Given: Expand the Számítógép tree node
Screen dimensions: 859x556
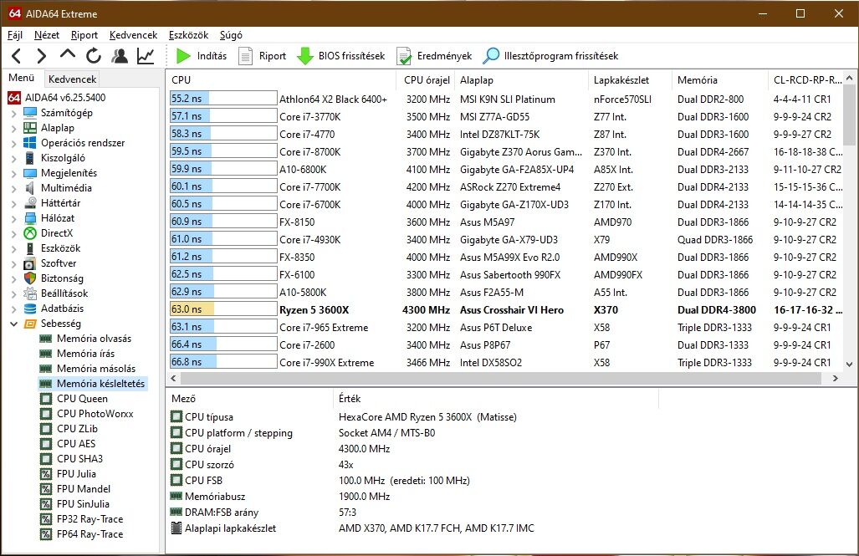Looking at the screenshot, I should 13,114.
